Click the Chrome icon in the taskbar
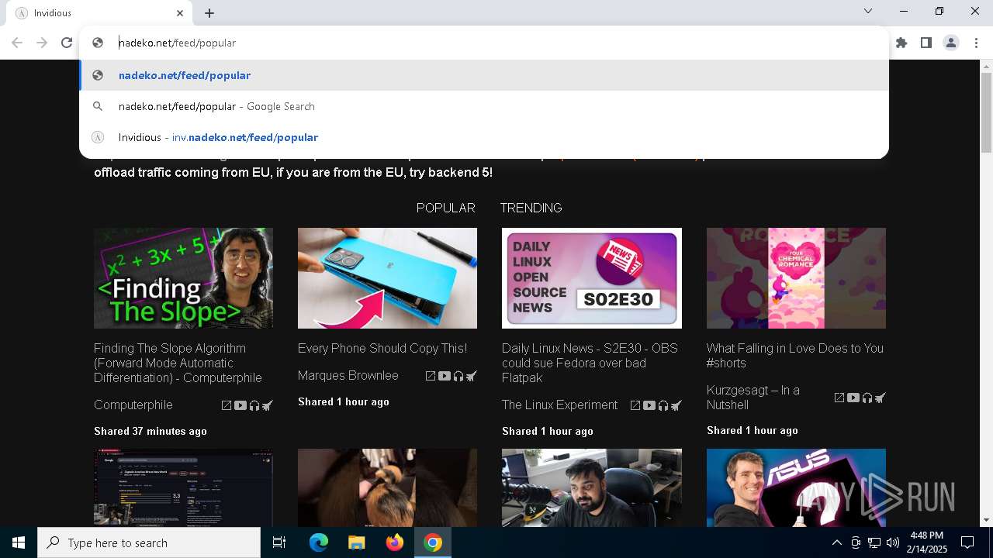This screenshot has width=993, height=558. pos(433,542)
